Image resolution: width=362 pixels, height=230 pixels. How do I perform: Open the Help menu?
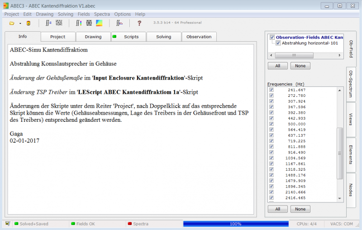click(x=140, y=14)
